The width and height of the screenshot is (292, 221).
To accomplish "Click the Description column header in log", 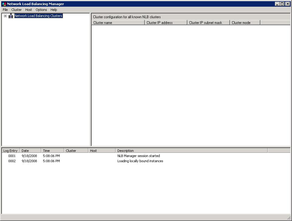I will (191, 151).
